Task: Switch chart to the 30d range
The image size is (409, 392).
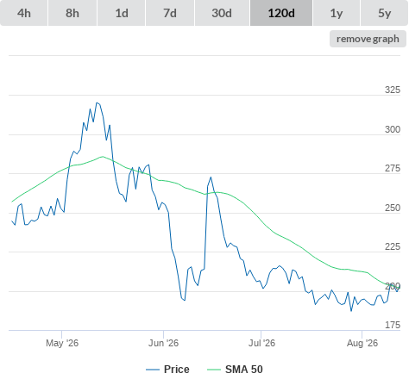Action: 222,13
